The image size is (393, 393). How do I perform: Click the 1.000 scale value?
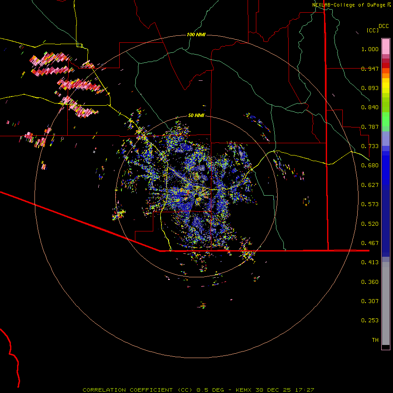click(370, 49)
